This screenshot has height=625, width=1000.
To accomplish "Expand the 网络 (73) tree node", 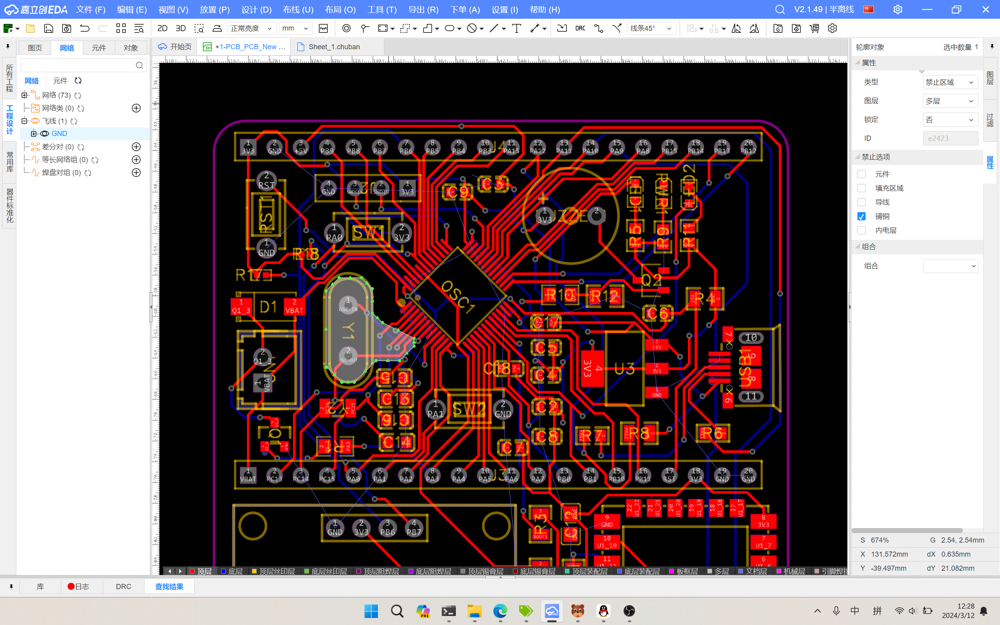I will pyautogui.click(x=24, y=95).
